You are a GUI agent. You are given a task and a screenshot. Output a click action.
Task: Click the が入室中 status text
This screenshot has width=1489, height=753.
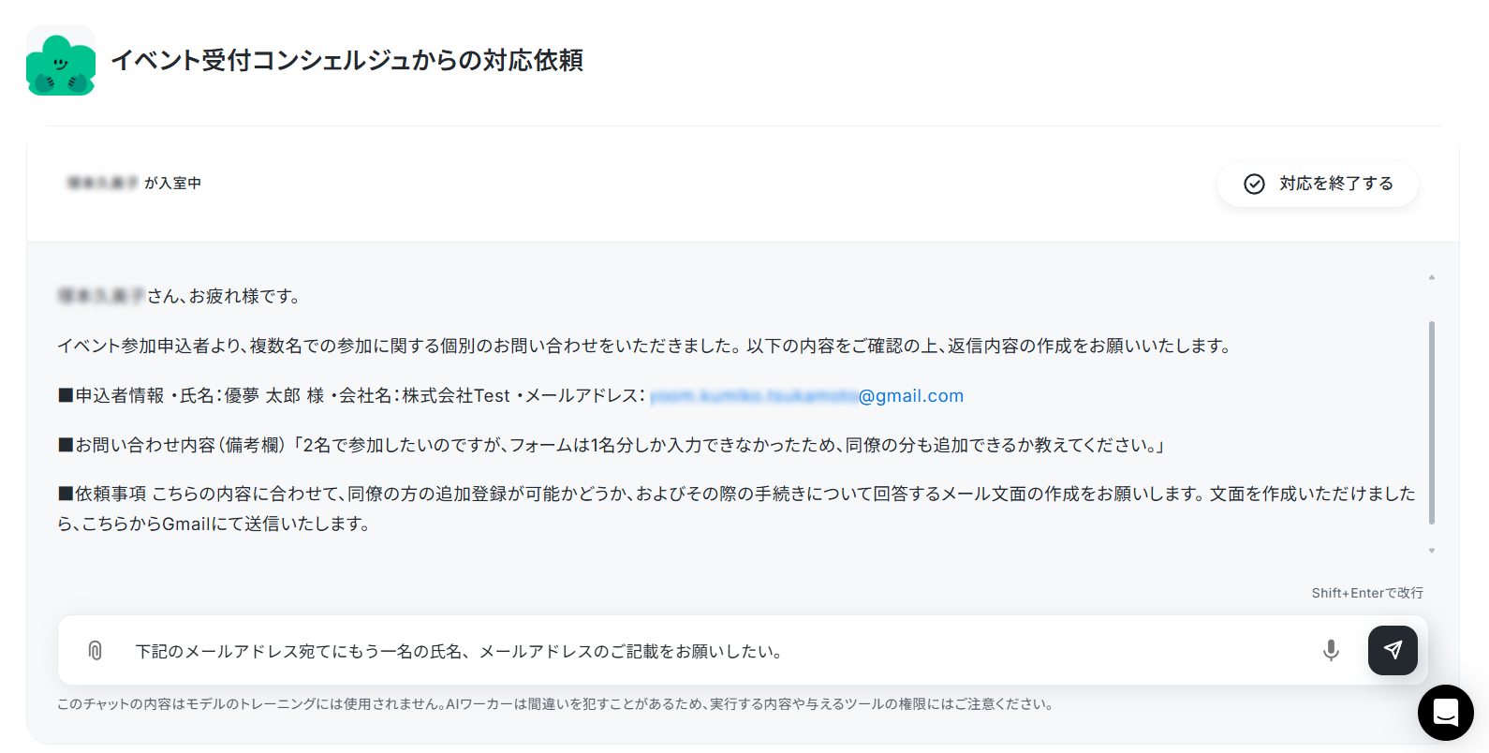172,184
